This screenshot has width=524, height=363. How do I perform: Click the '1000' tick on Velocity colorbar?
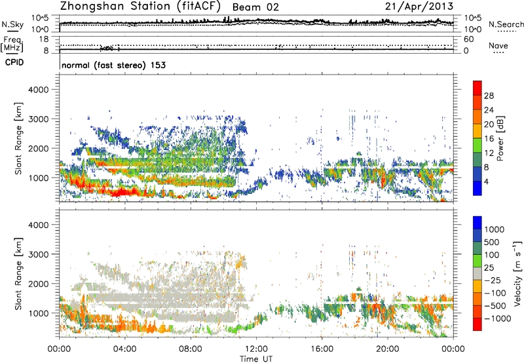pyautogui.click(x=495, y=229)
